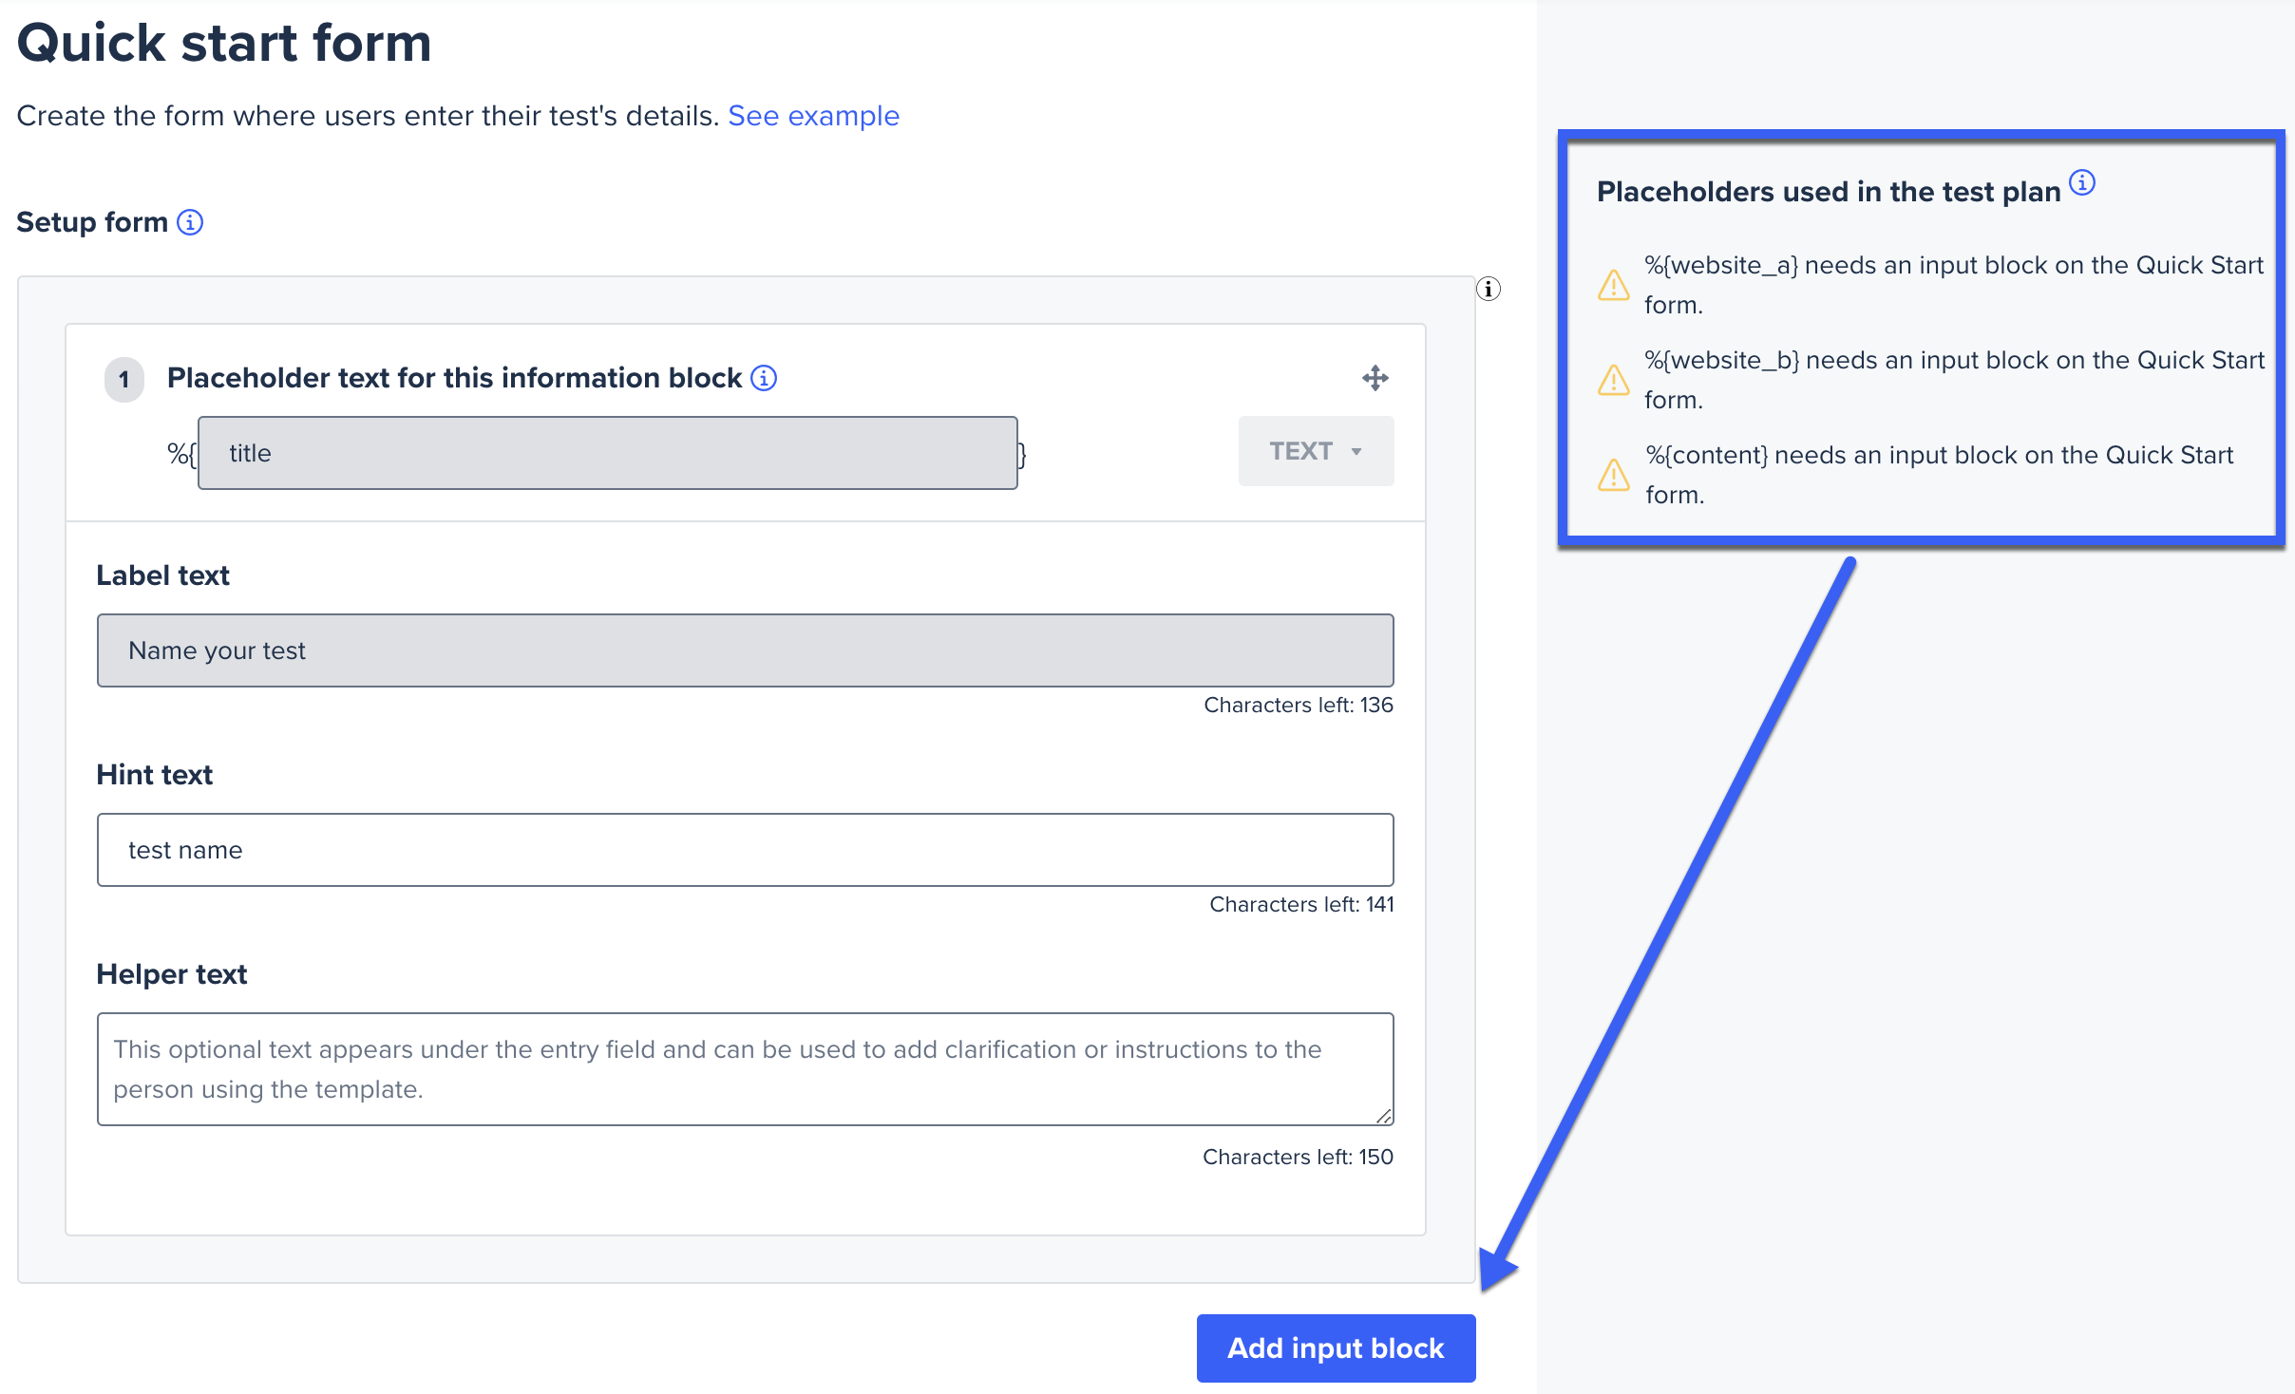Open the See example link
The image size is (2295, 1394).
click(813, 116)
